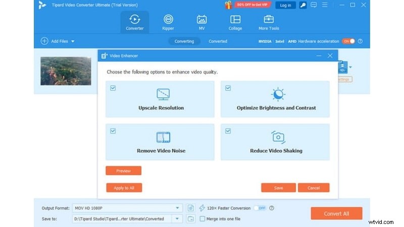Enable the 120× Faster Conversion toggle

click(259, 208)
